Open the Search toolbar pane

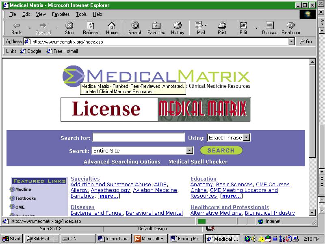point(135,28)
